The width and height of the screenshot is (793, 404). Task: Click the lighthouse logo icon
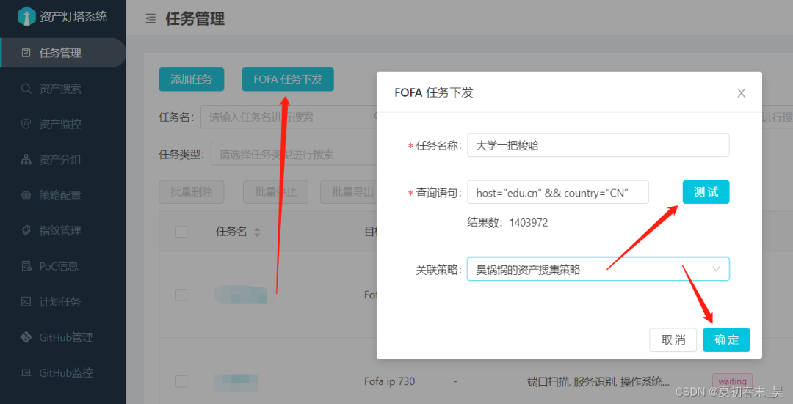26,16
